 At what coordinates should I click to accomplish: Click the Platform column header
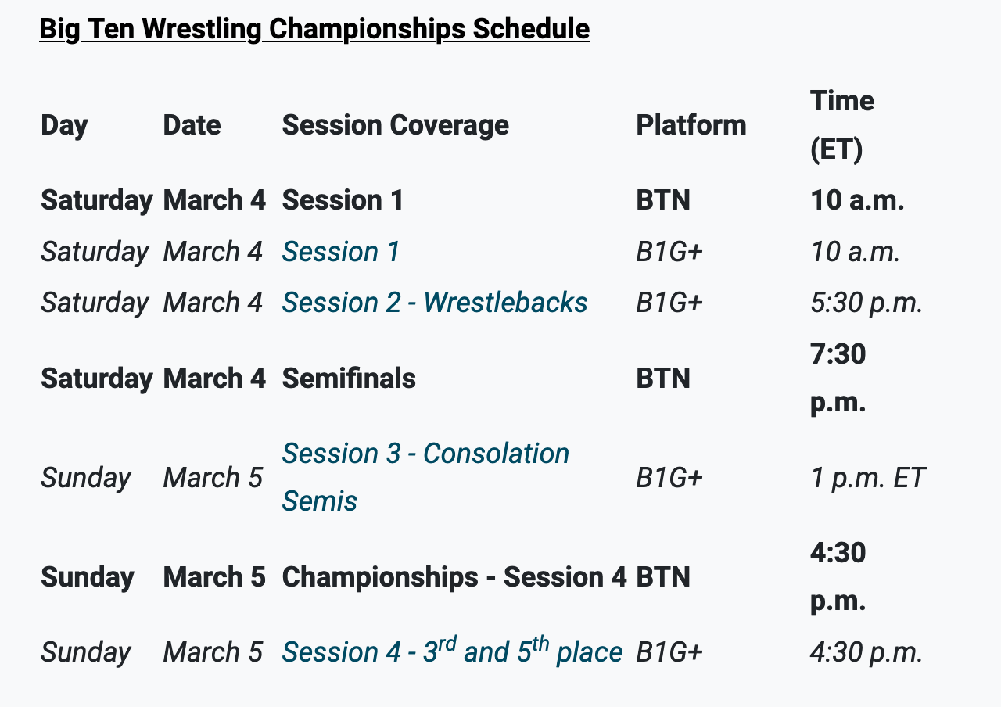(x=691, y=125)
